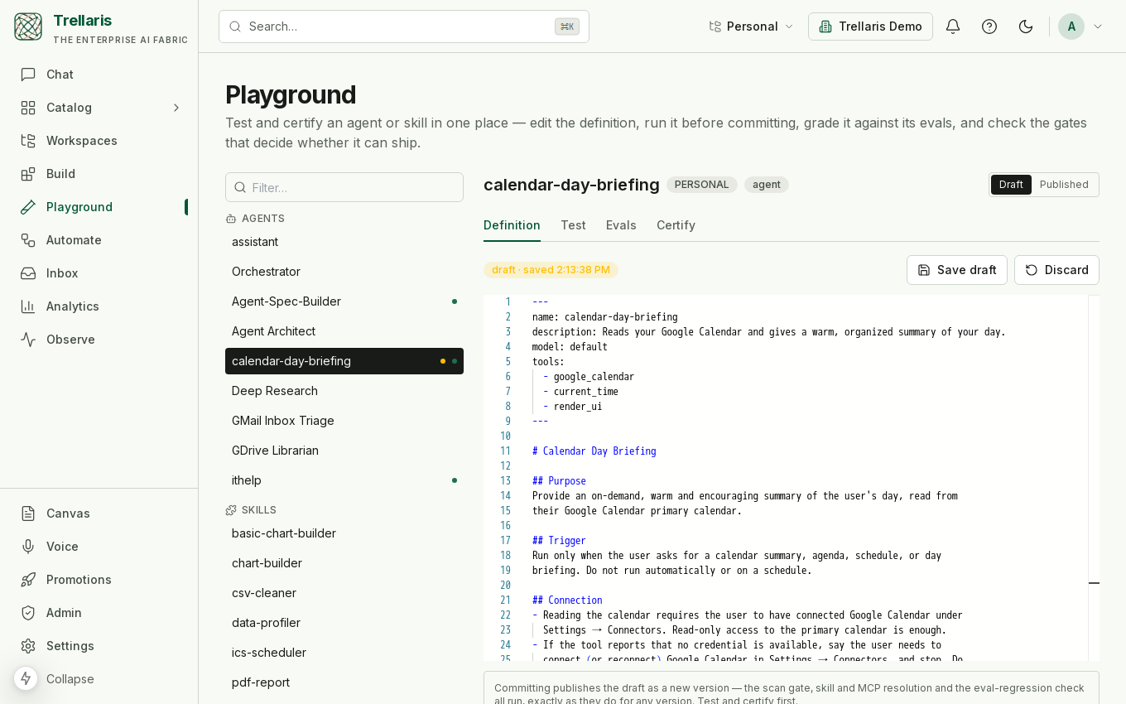Select the csv-cleaner skill
1126x704 pixels.
pos(344,593)
